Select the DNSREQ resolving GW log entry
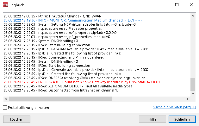The height and width of the screenshot is (126, 199). 75,78
